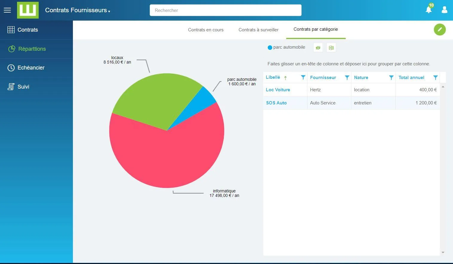Open the user account profile icon
The width and height of the screenshot is (453, 264).
coord(445,10)
